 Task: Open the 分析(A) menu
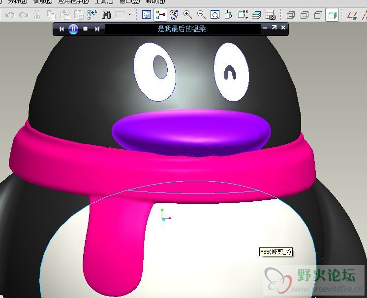tap(18, 1)
